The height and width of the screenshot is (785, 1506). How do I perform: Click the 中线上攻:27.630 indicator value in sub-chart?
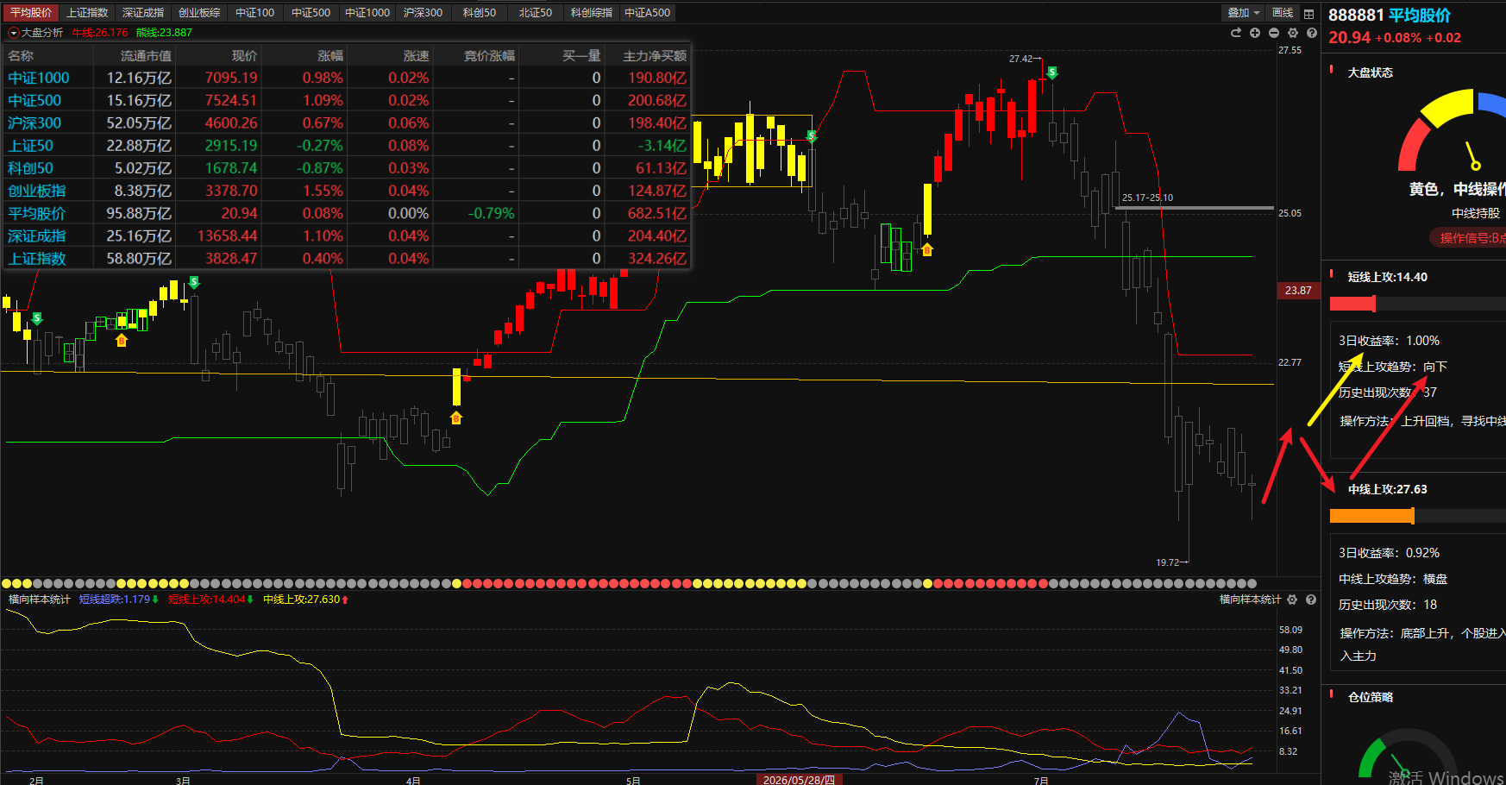click(x=302, y=600)
